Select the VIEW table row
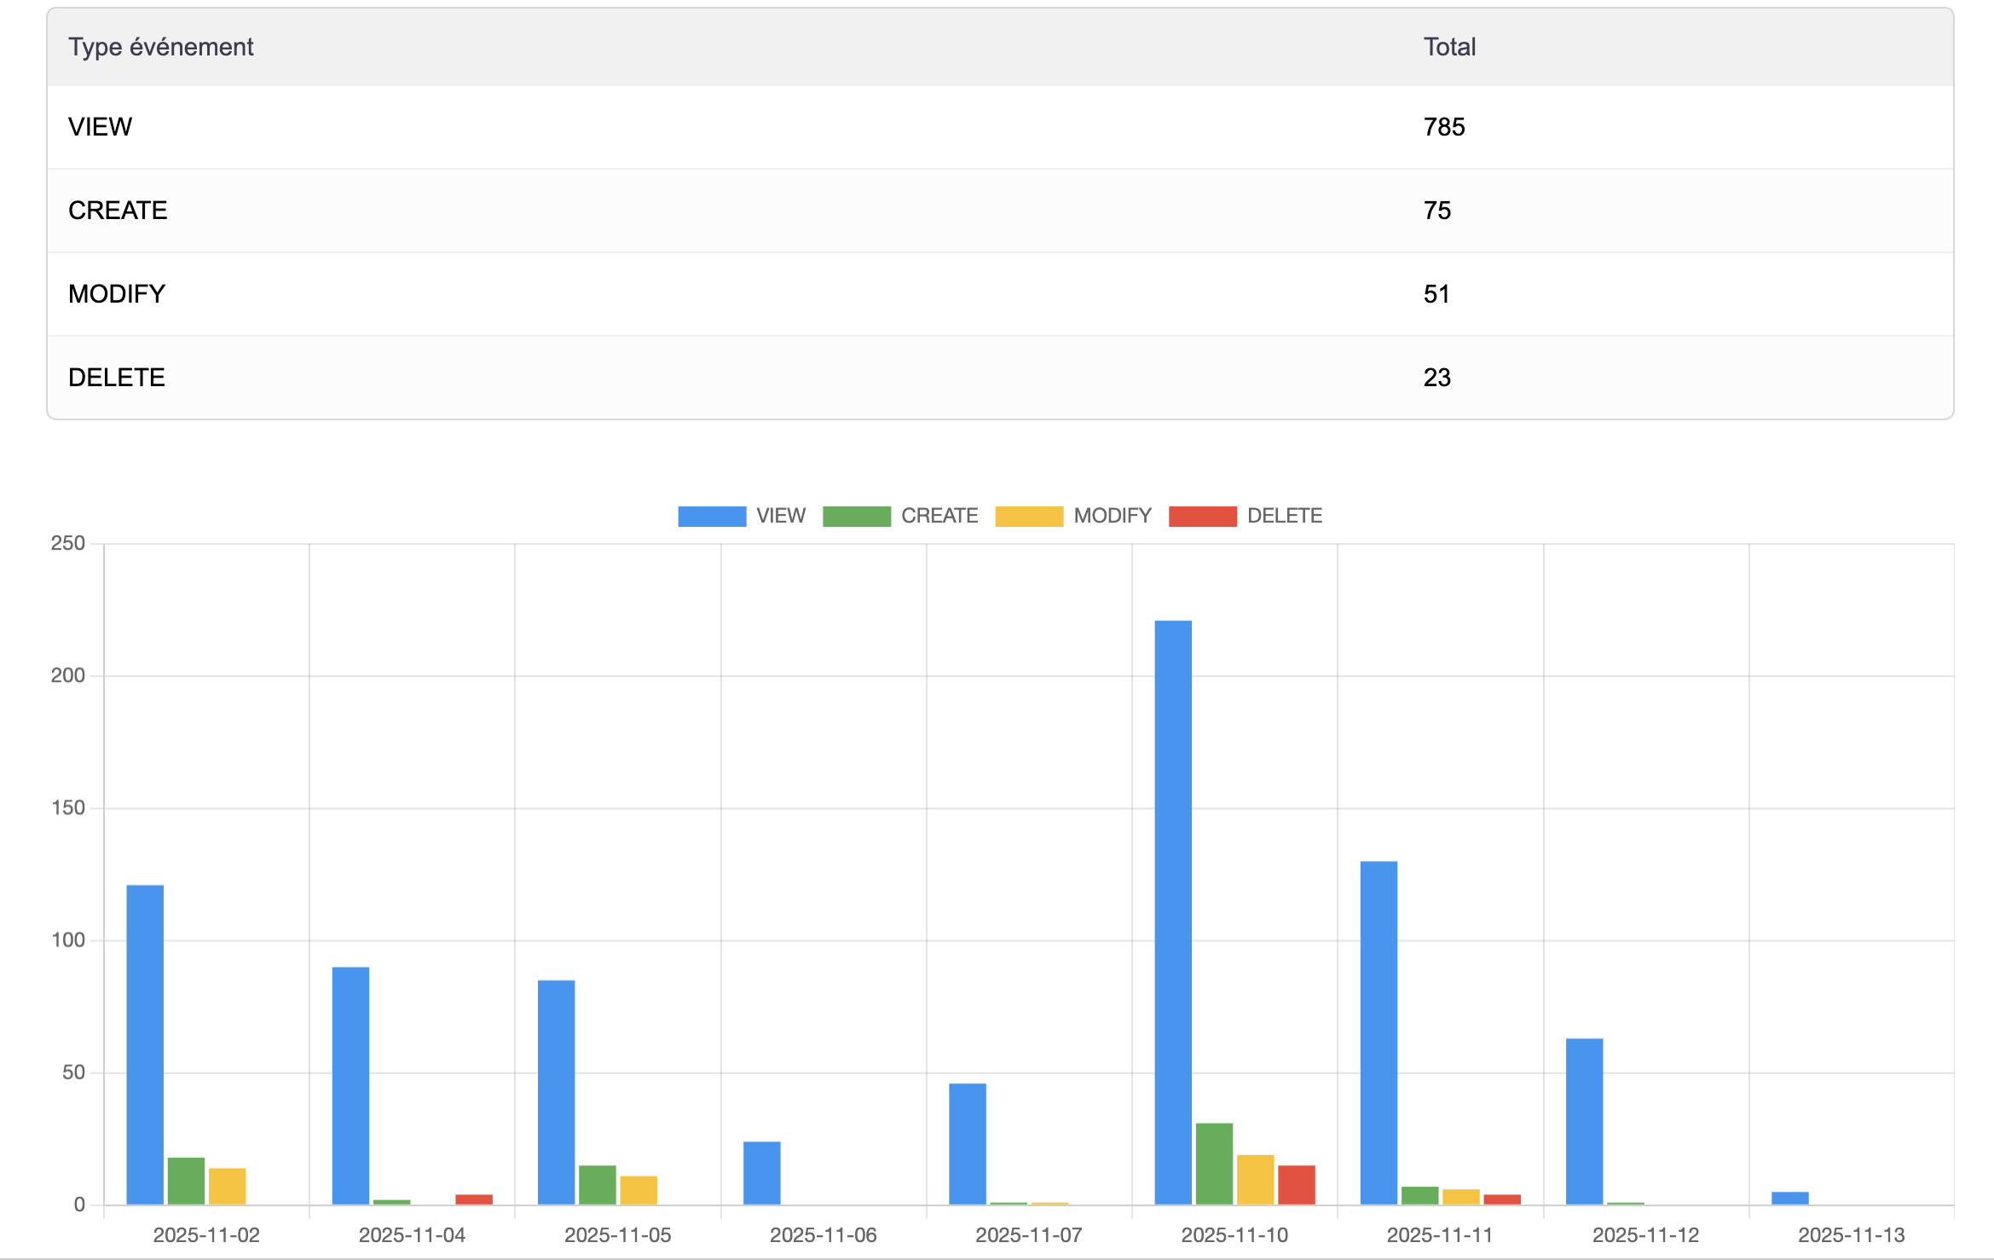 (999, 127)
